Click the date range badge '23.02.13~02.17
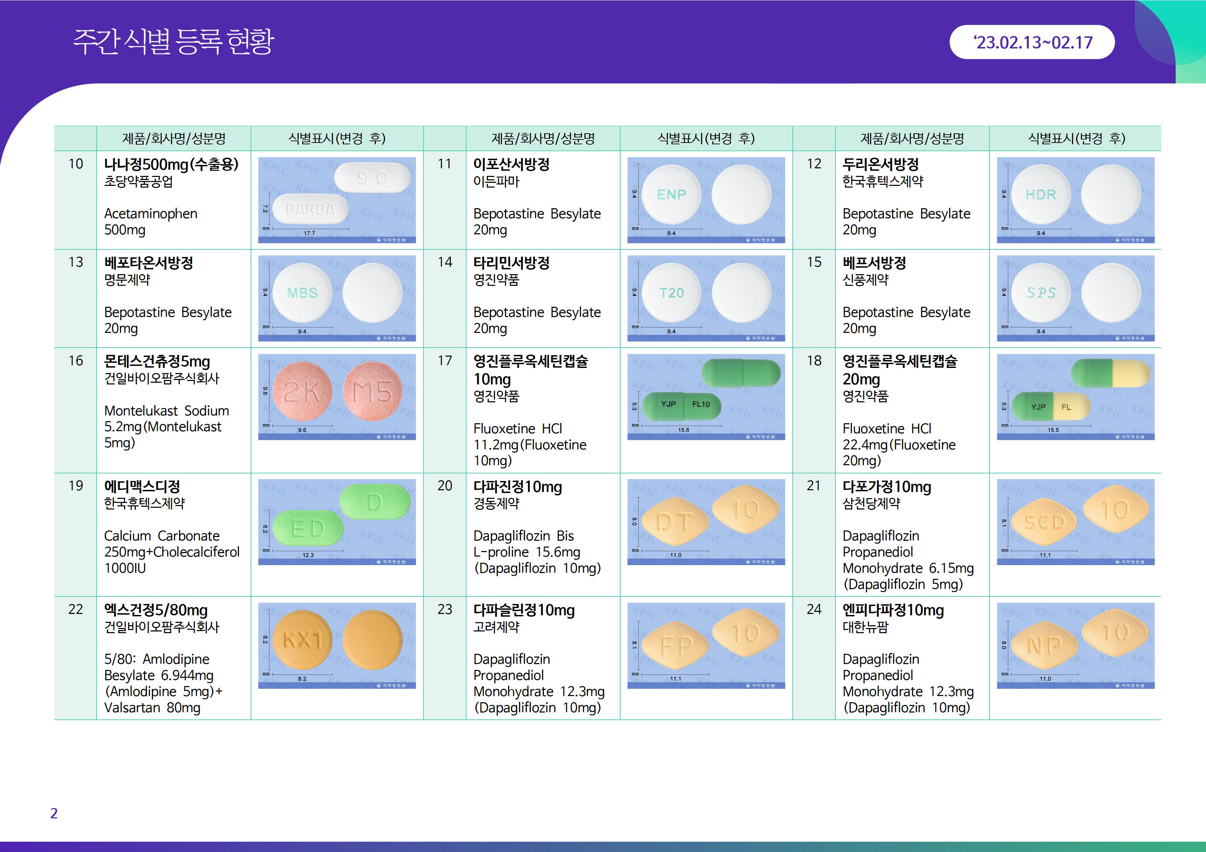This screenshot has width=1206, height=852. [x=1032, y=42]
